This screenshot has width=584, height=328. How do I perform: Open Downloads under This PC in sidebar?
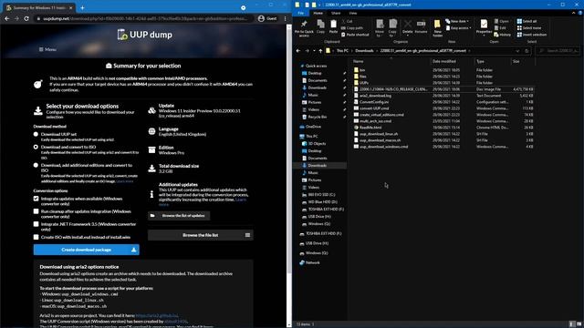point(317,166)
